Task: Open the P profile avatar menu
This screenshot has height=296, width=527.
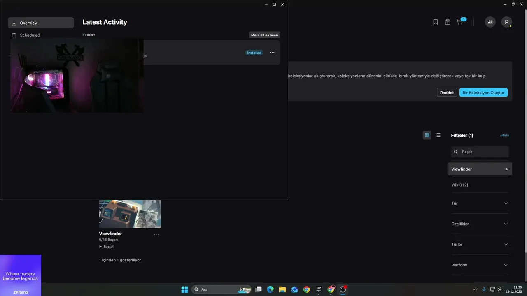Action: tap(506, 22)
